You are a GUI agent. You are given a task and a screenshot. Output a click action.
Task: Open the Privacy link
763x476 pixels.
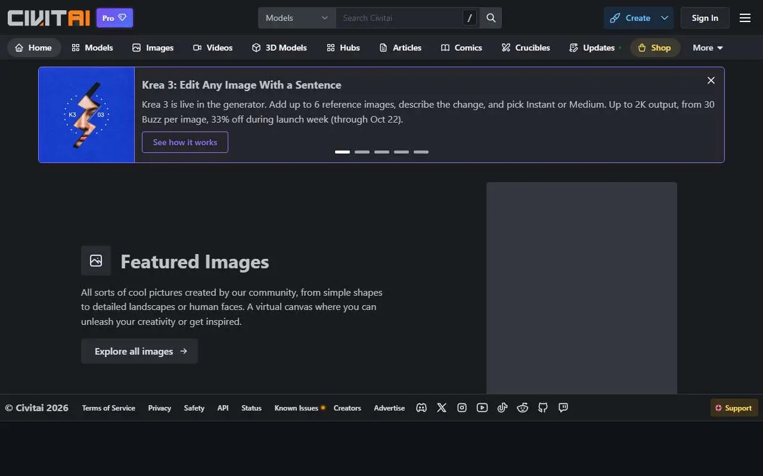click(160, 408)
